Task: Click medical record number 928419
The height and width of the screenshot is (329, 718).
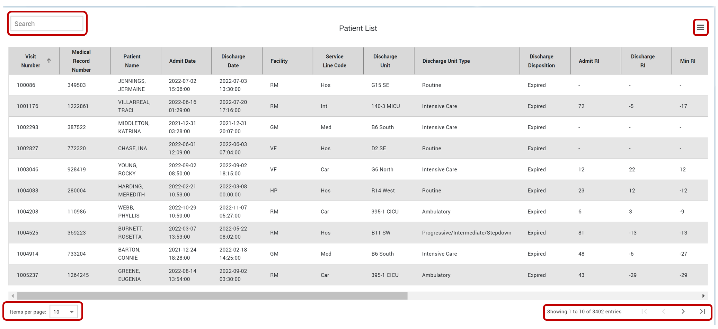Action: coord(77,170)
